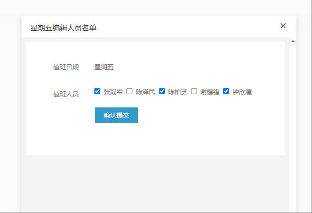312x213 pixels.
Task: Click the 值班人员 label
Action: point(66,94)
